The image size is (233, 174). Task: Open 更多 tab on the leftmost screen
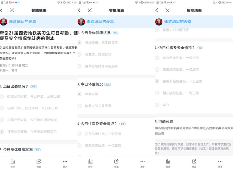click(65, 163)
